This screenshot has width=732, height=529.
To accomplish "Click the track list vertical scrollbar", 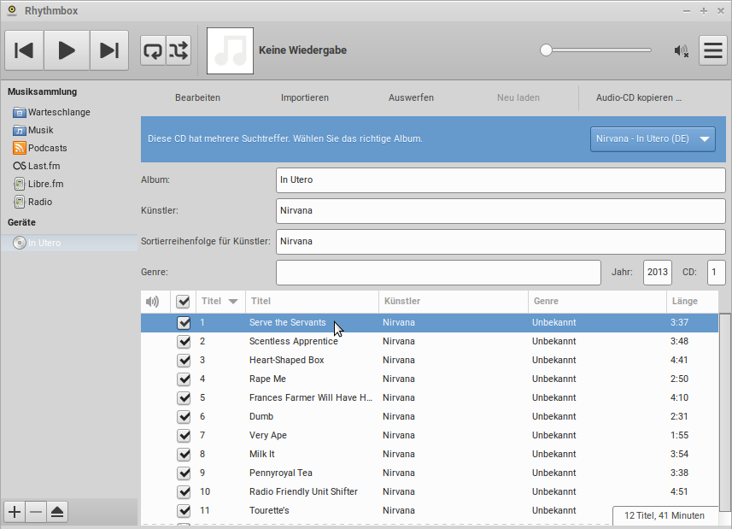I will (724, 413).
